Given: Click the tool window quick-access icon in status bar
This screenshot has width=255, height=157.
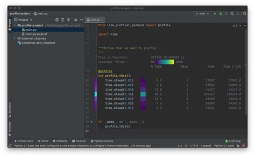Looking at the screenshot, I should pyautogui.click(x=10, y=146).
